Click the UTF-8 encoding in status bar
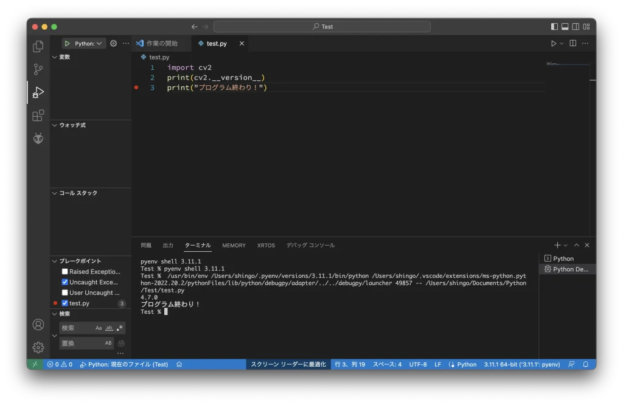 point(418,364)
